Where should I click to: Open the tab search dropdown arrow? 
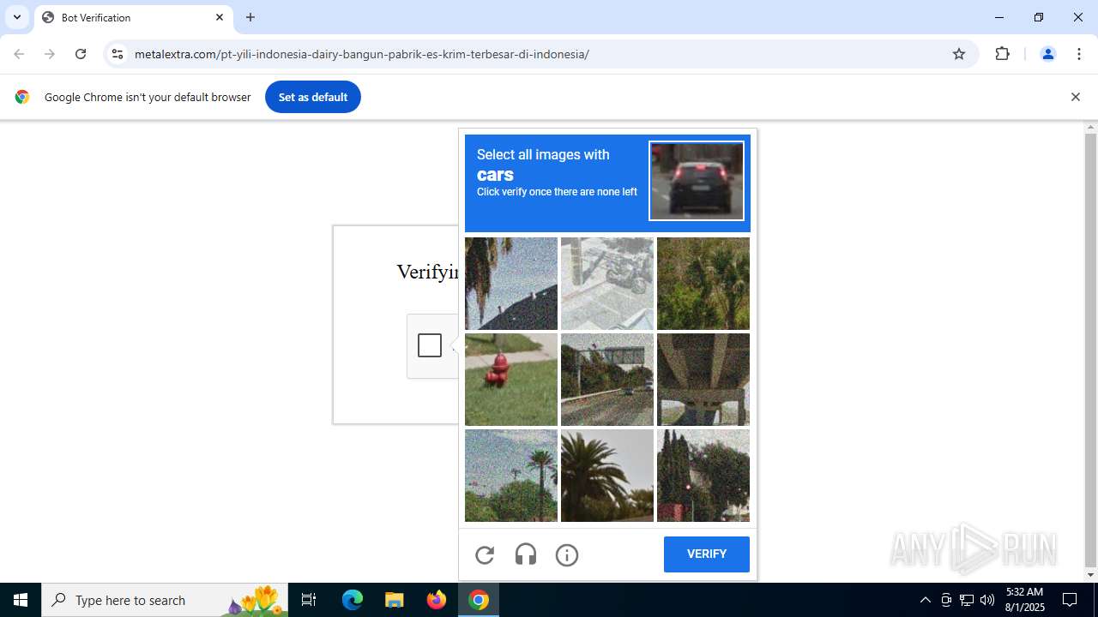(17, 17)
